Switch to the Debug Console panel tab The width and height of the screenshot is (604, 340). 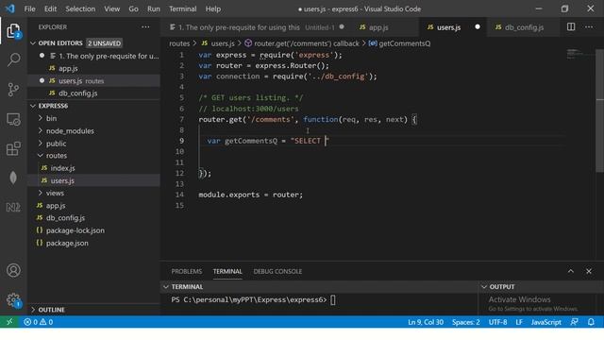(277, 271)
